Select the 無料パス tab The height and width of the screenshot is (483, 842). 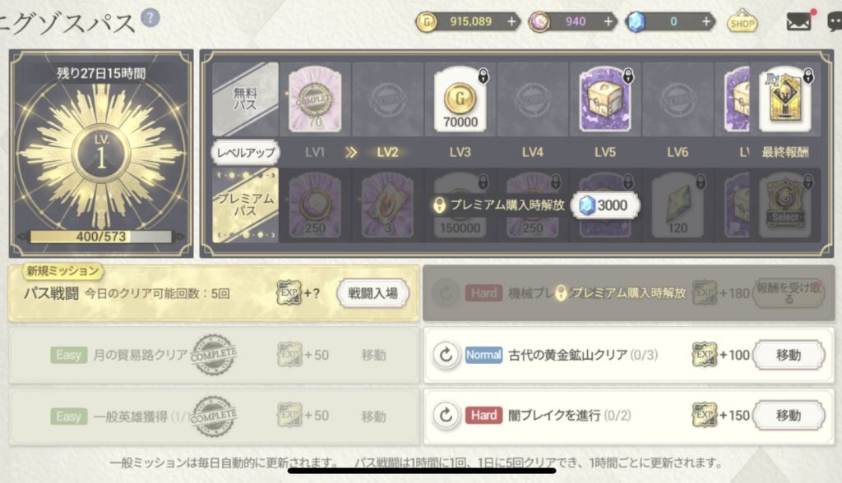click(x=245, y=99)
